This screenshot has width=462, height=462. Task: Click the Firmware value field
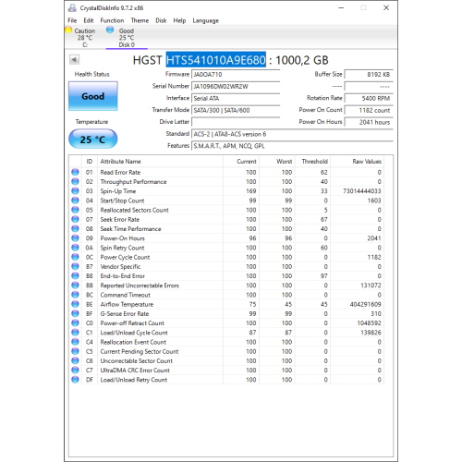pos(236,74)
